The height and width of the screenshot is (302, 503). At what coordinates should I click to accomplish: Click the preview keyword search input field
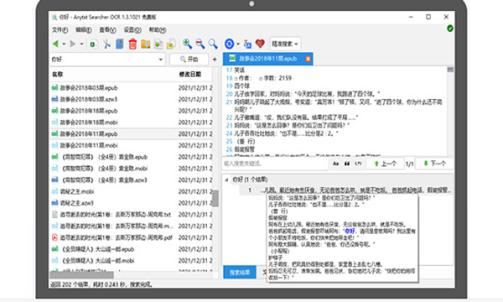coord(275,164)
